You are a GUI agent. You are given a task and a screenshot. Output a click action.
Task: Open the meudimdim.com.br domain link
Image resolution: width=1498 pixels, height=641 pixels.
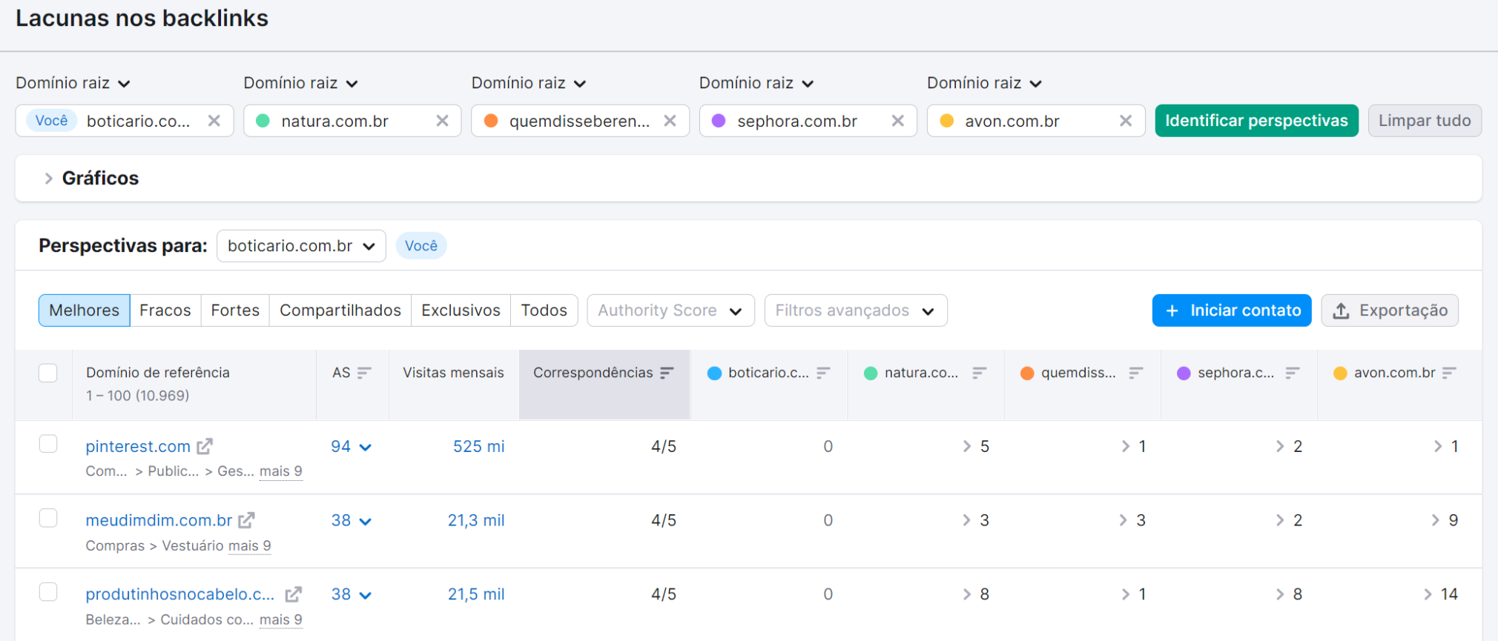tap(159, 520)
